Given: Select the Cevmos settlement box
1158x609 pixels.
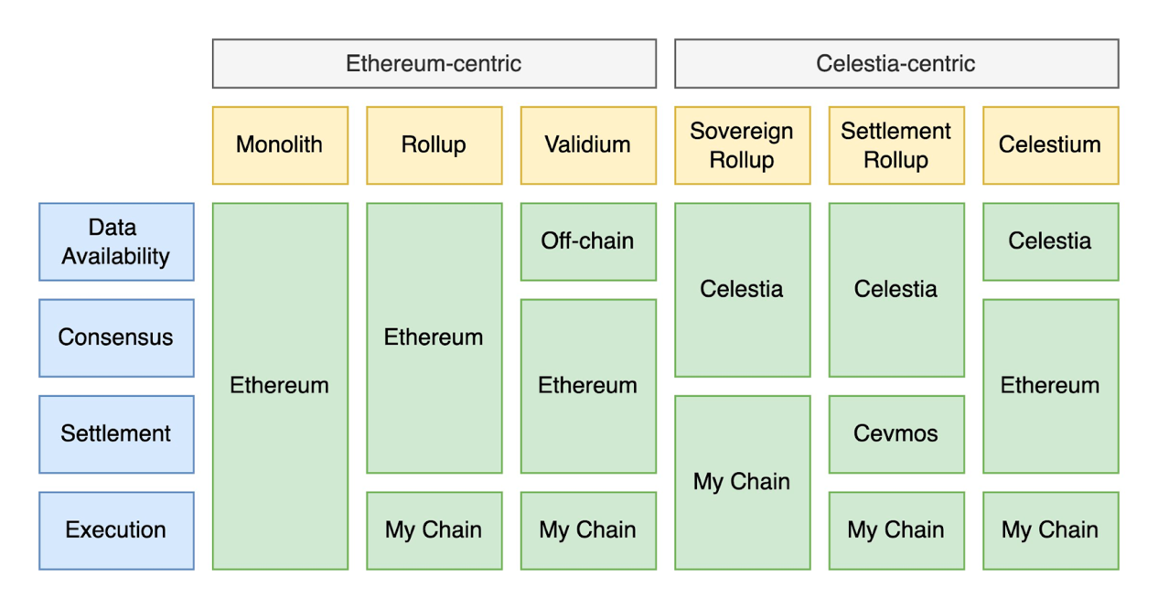Looking at the screenshot, I should pos(895,433).
